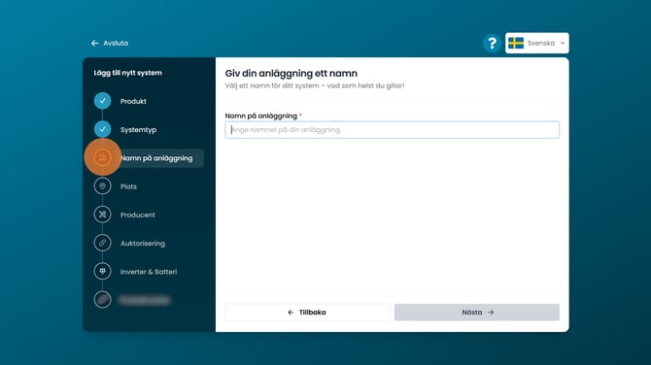Select the Namn på anläggning step
Viewport: 651px width, 365px height.
pos(156,158)
